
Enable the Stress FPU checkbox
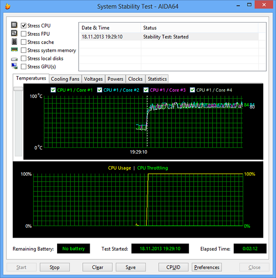pos(23,34)
